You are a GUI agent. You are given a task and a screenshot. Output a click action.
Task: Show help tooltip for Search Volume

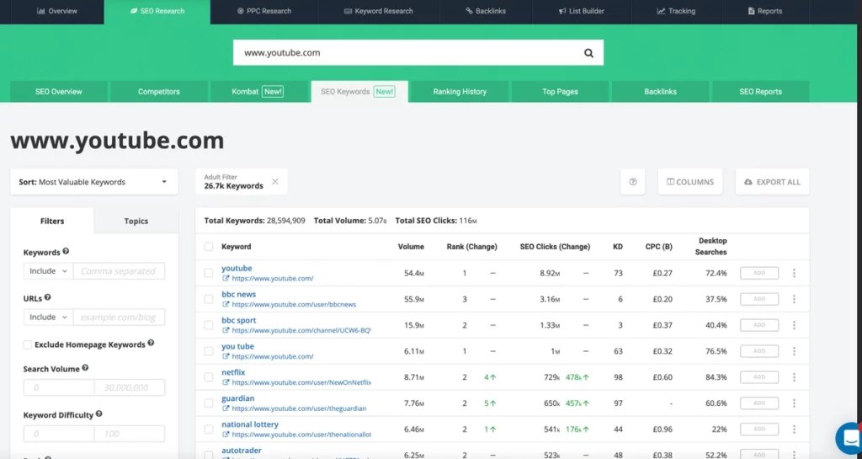85,368
